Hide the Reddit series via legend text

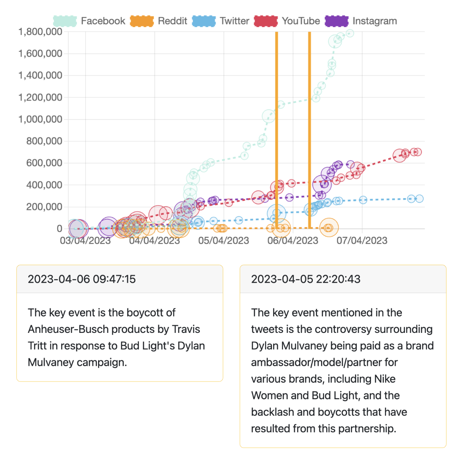(172, 21)
